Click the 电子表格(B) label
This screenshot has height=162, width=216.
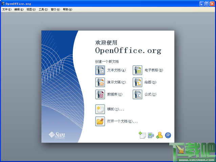pos(154,70)
